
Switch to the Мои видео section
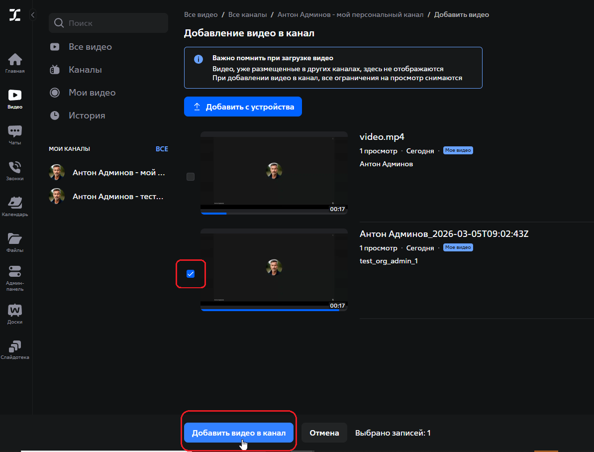click(91, 92)
